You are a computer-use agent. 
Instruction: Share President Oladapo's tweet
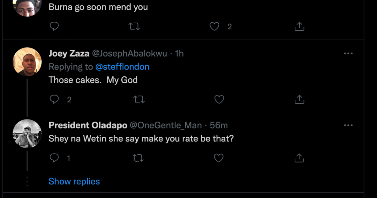click(x=299, y=158)
